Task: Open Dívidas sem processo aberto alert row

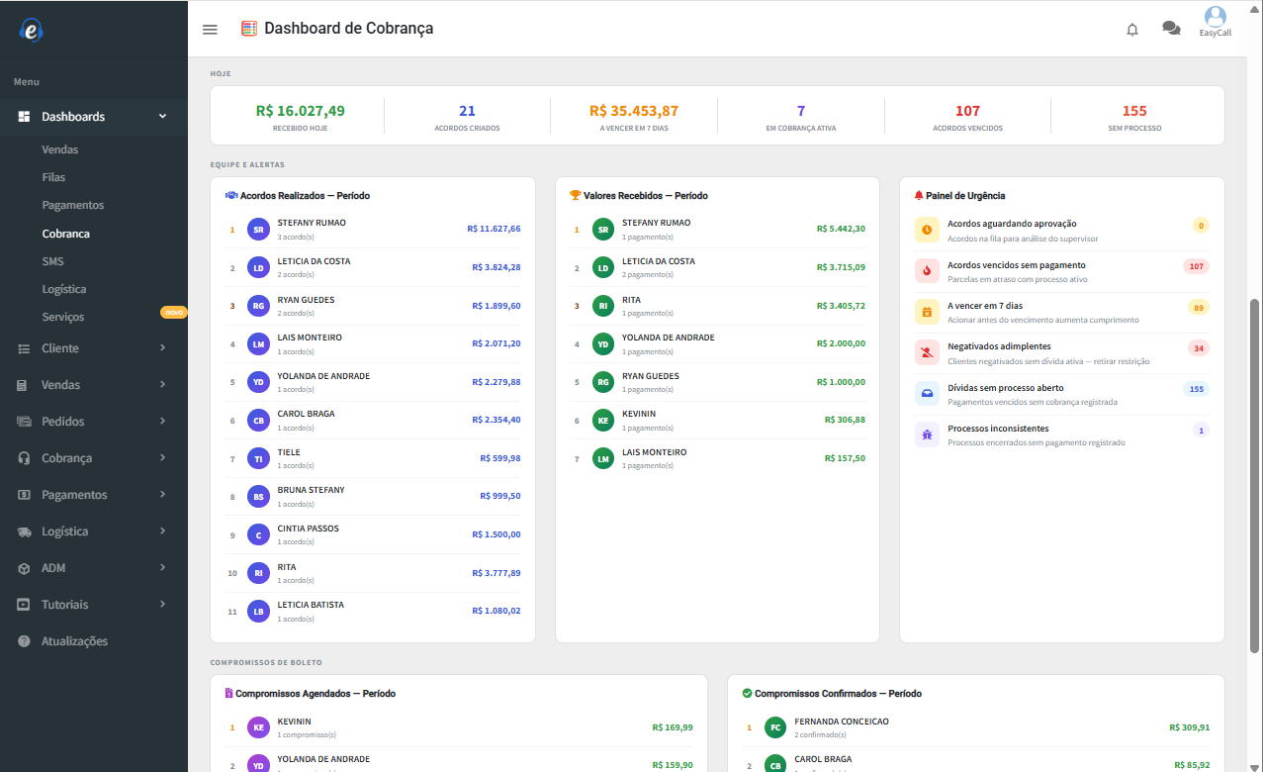Action: pyautogui.click(x=1062, y=394)
